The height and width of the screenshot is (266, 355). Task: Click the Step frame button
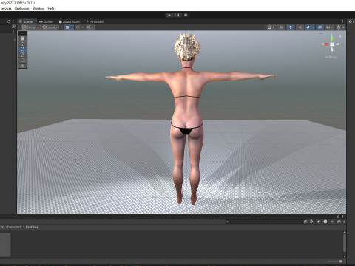click(x=186, y=15)
